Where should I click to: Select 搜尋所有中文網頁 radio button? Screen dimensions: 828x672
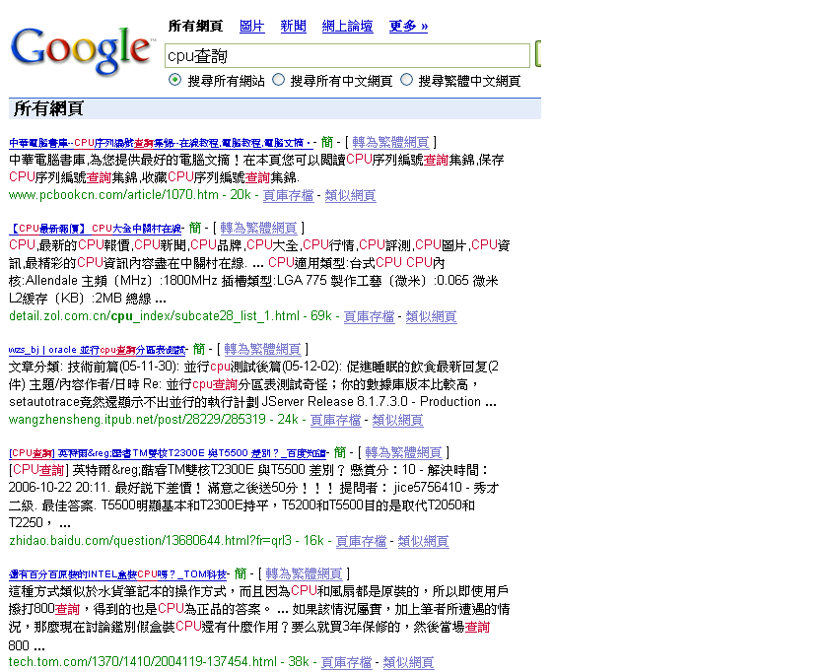[279, 80]
